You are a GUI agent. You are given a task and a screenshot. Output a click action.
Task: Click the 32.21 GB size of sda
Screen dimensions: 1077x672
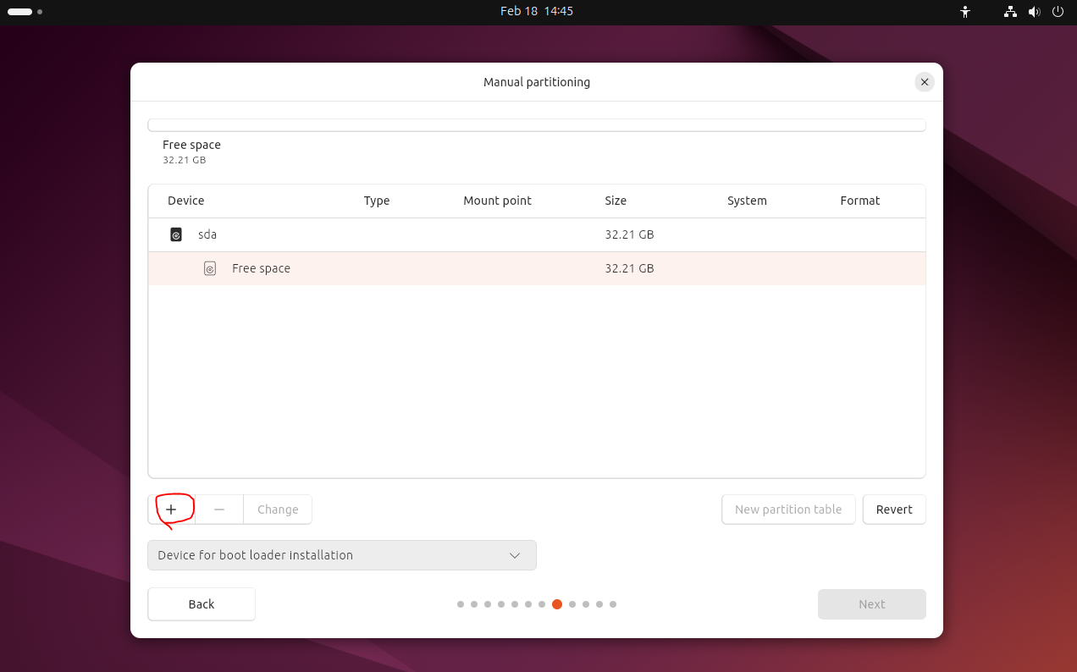[x=629, y=234]
